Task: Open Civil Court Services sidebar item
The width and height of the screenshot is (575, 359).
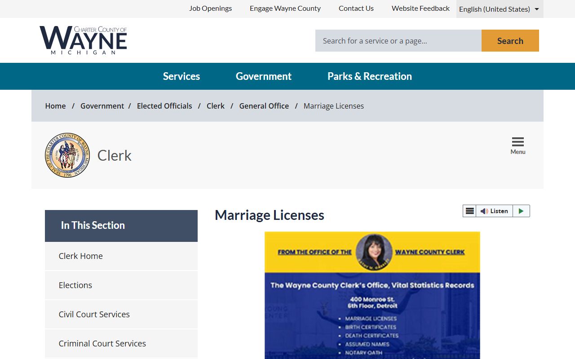Action: coord(121,315)
